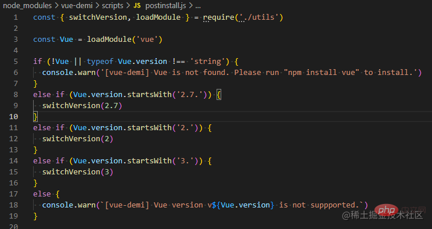Click console.warn on line 6
The width and height of the screenshot is (432, 229).
pyautogui.click(x=69, y=73)
